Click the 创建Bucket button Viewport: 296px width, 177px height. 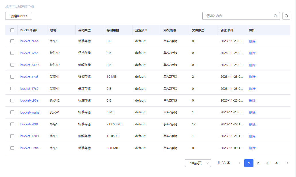[x=18, y=16]
